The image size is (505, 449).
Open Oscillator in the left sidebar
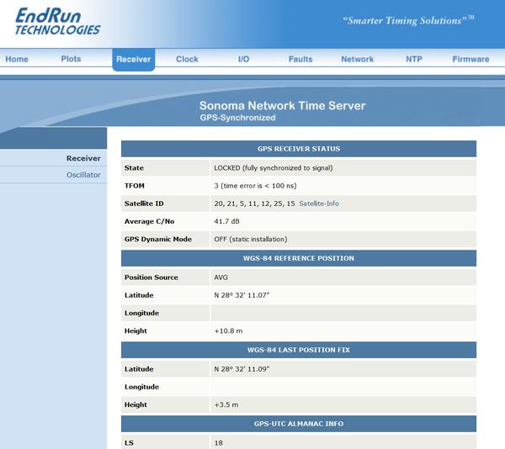point(83,175)
